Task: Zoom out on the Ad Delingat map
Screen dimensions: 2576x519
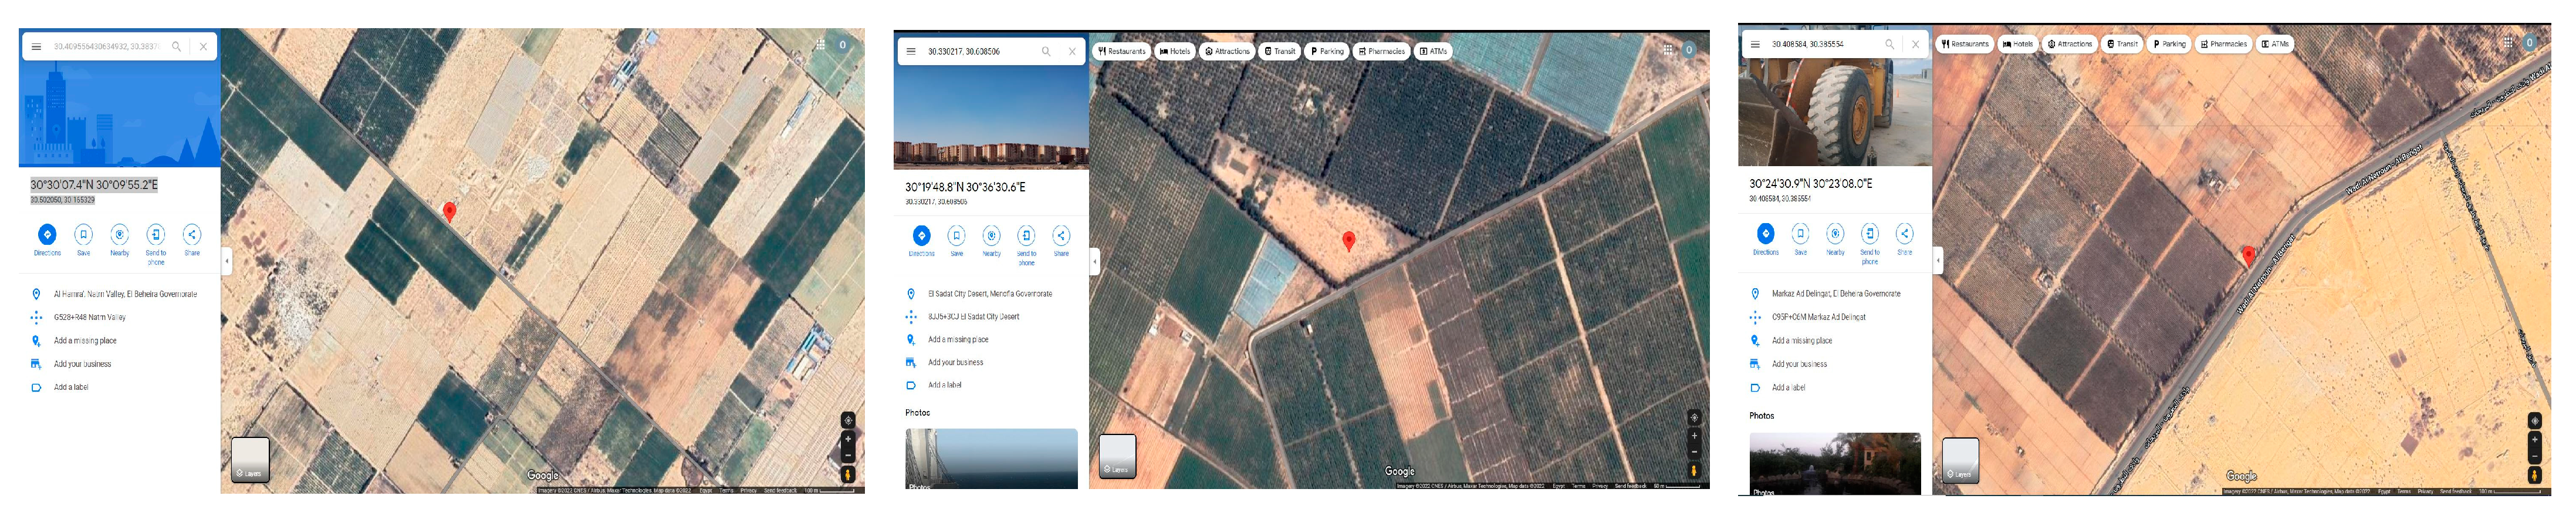Action: pos(2534,456)
